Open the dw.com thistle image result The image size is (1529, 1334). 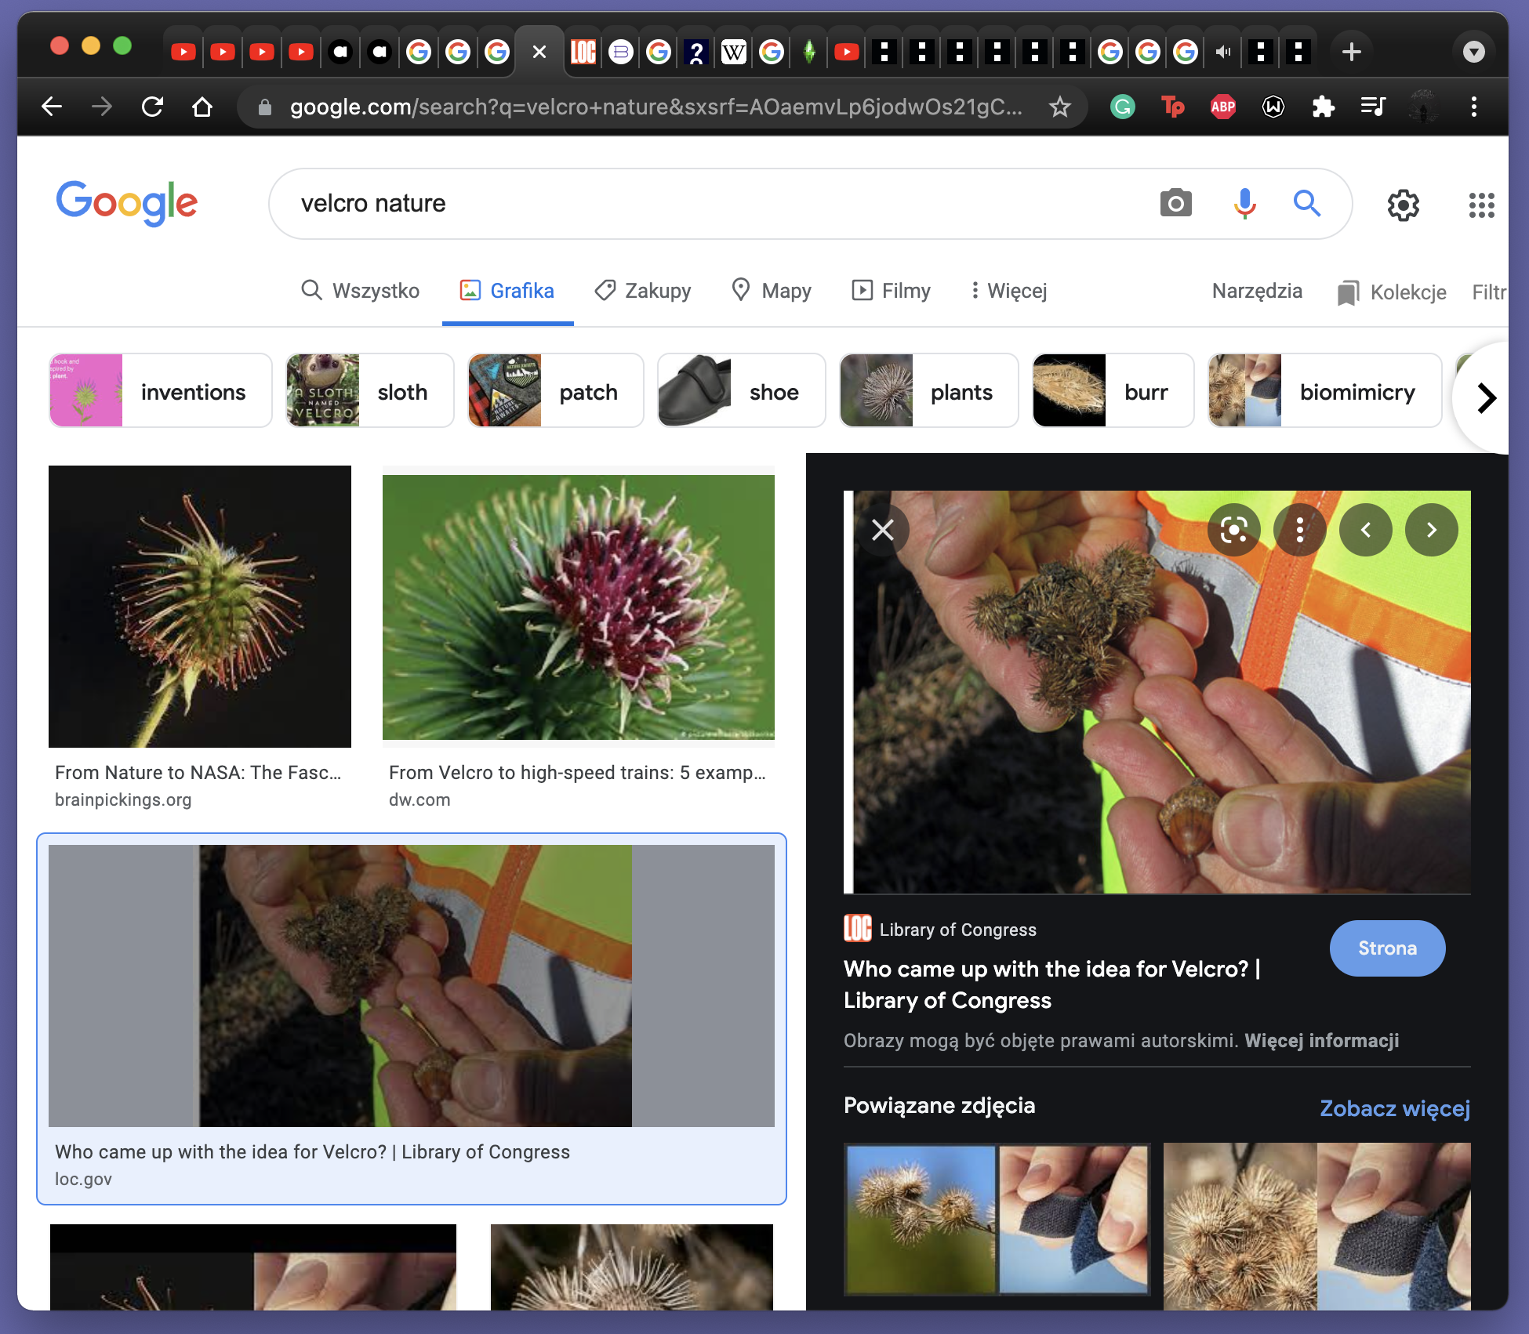pyautogui.click(x=579, y=607)
